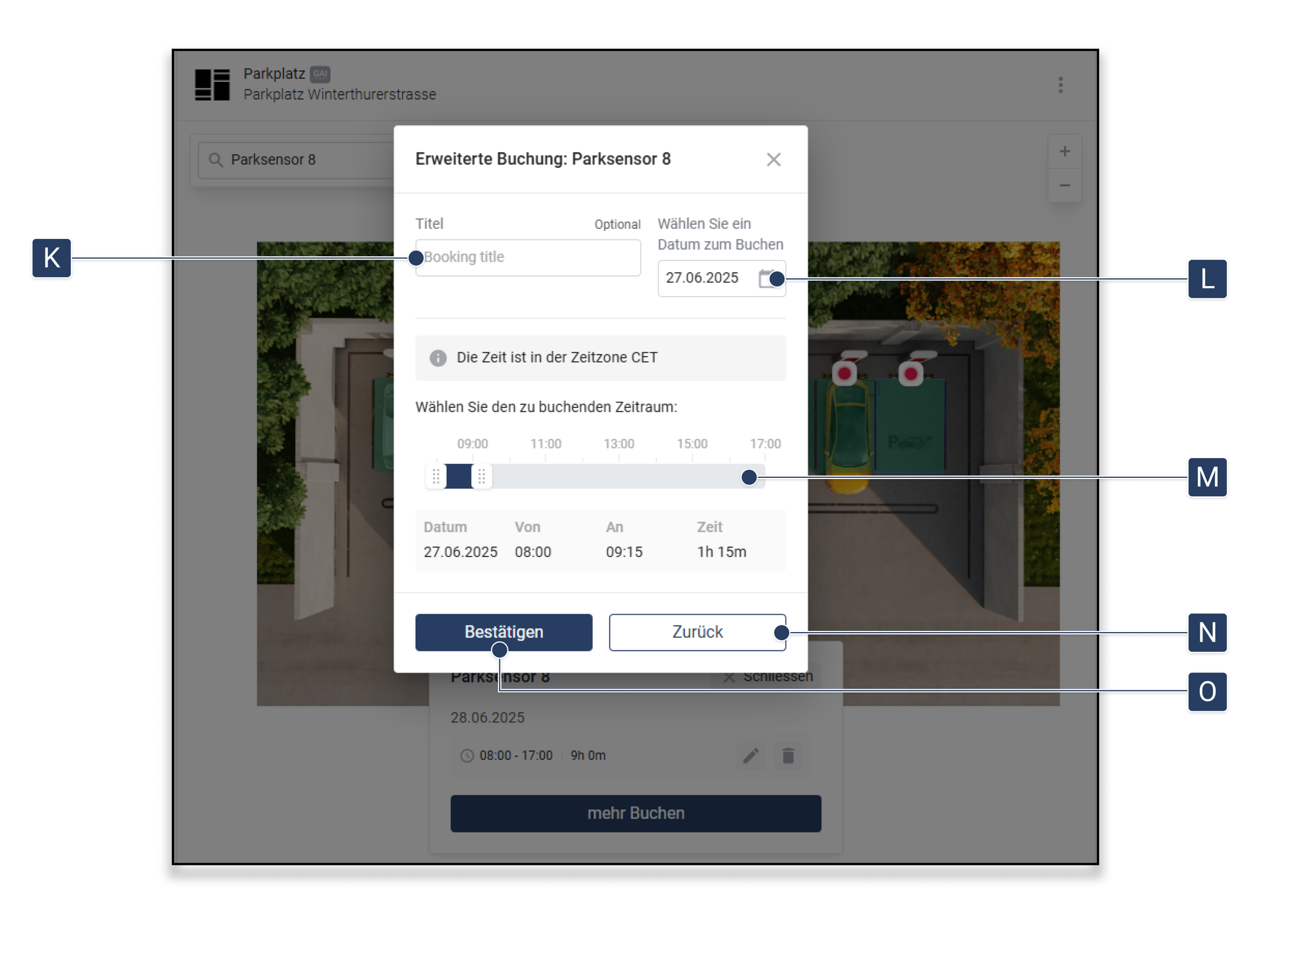
Task: Click the mehr Buchen button
Action: 636,813
